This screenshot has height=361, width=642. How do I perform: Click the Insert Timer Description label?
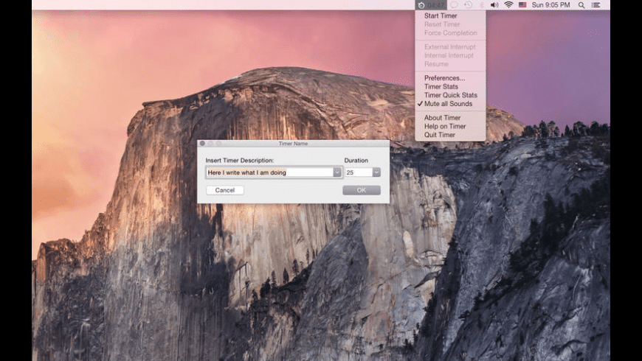coord(240,161)
